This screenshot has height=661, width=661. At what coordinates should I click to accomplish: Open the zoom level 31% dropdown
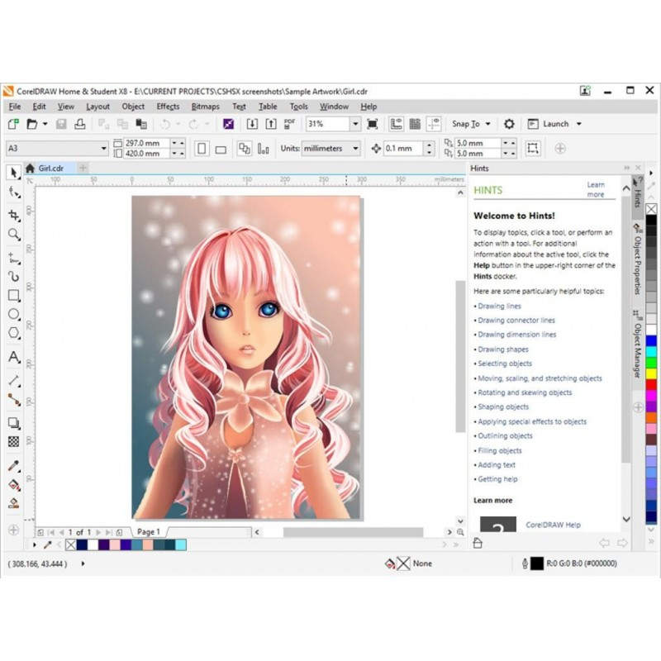[355, 124]
